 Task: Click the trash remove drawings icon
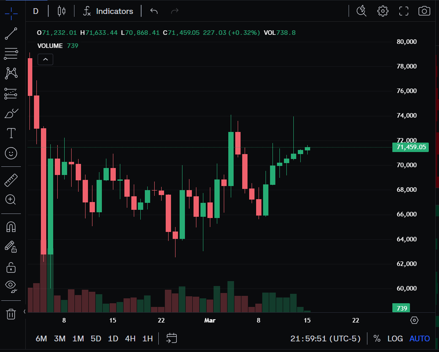11,314
